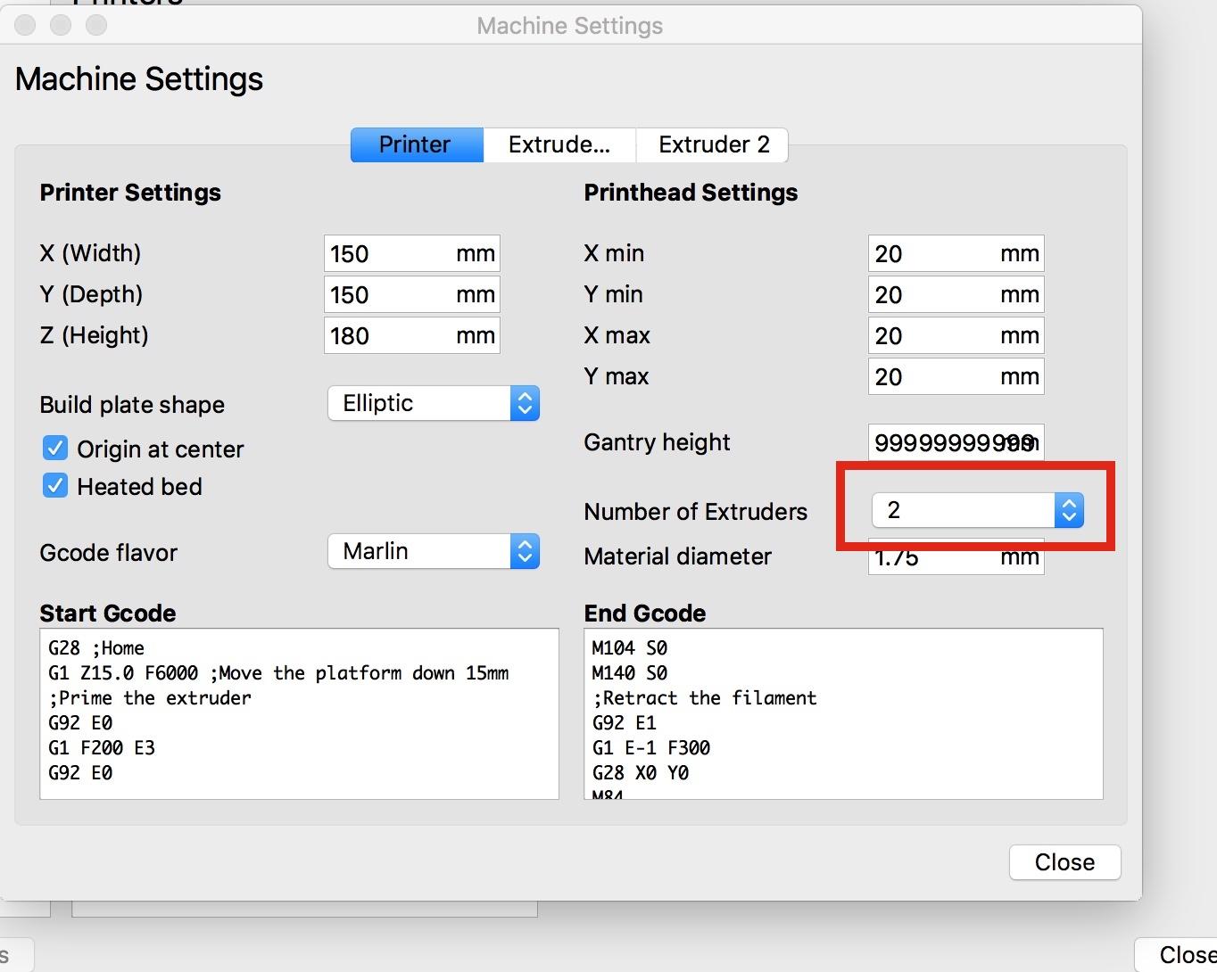Click the Gantry height input field

956,442
